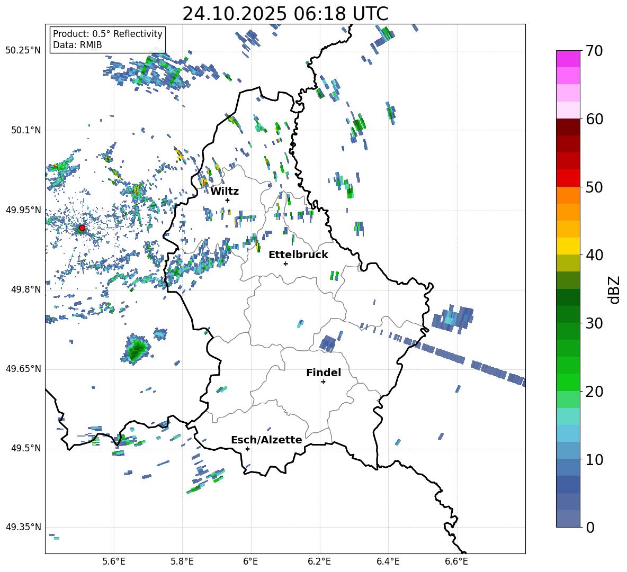Click the yellow 40 dBZ color band
The width and height of the screenshot is (627, 572).
click(568, 246)
